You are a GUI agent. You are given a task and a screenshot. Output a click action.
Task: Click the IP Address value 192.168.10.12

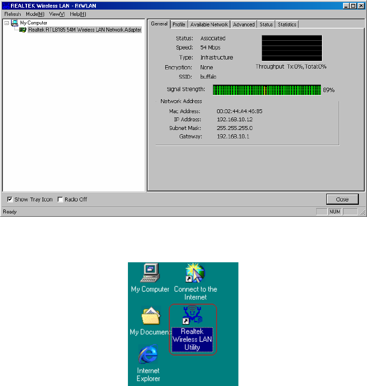[x=235, y=119]
